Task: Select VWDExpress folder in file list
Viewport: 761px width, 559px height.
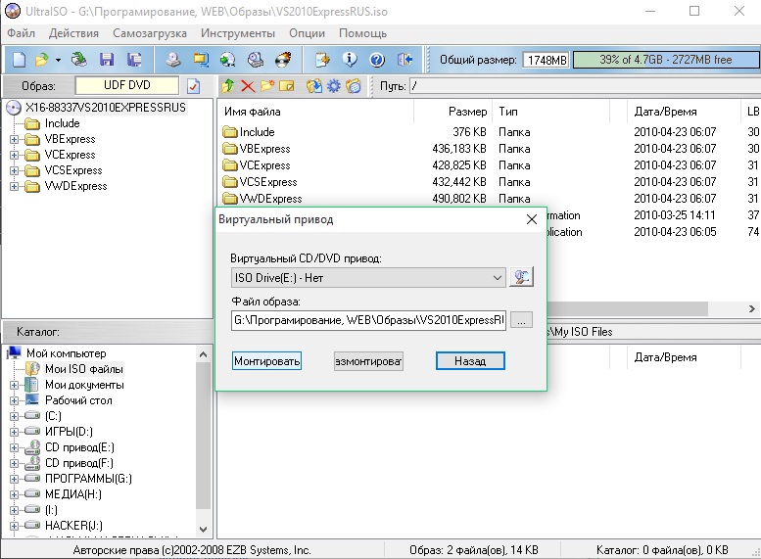Action: click(x=270, y=199)
